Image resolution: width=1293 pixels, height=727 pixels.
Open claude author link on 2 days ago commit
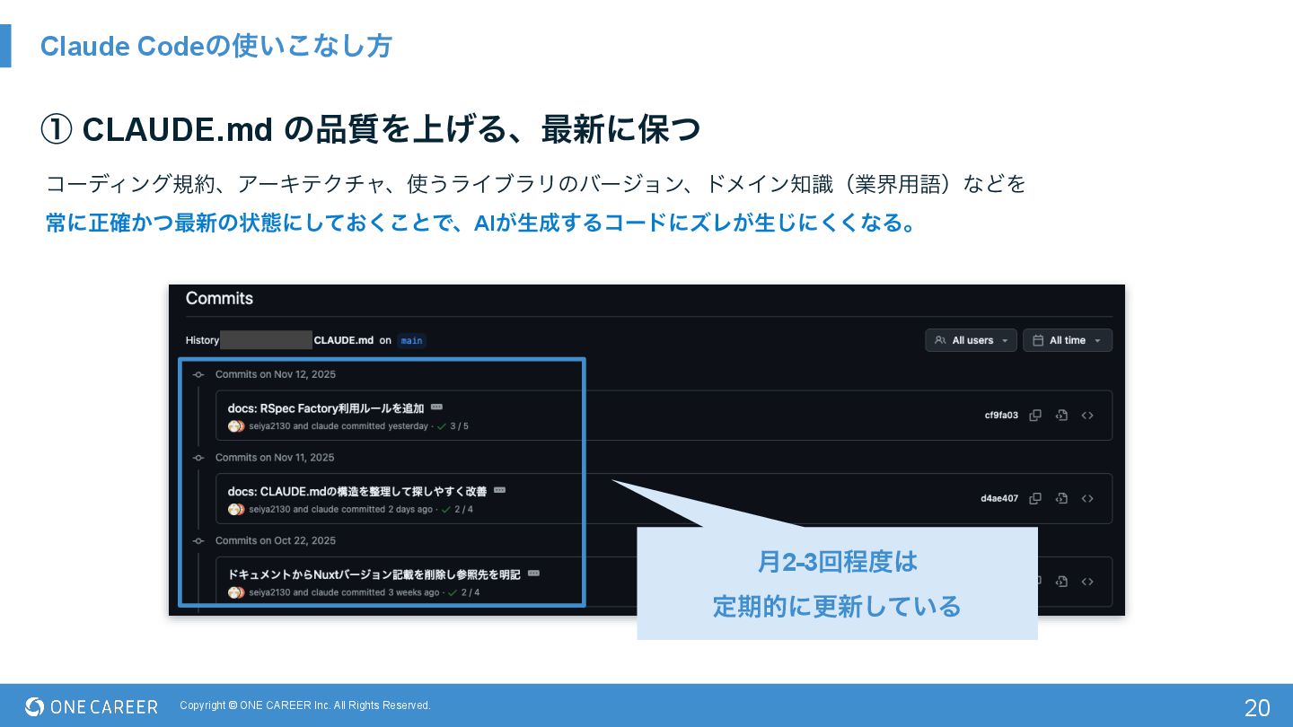[324, 510]
